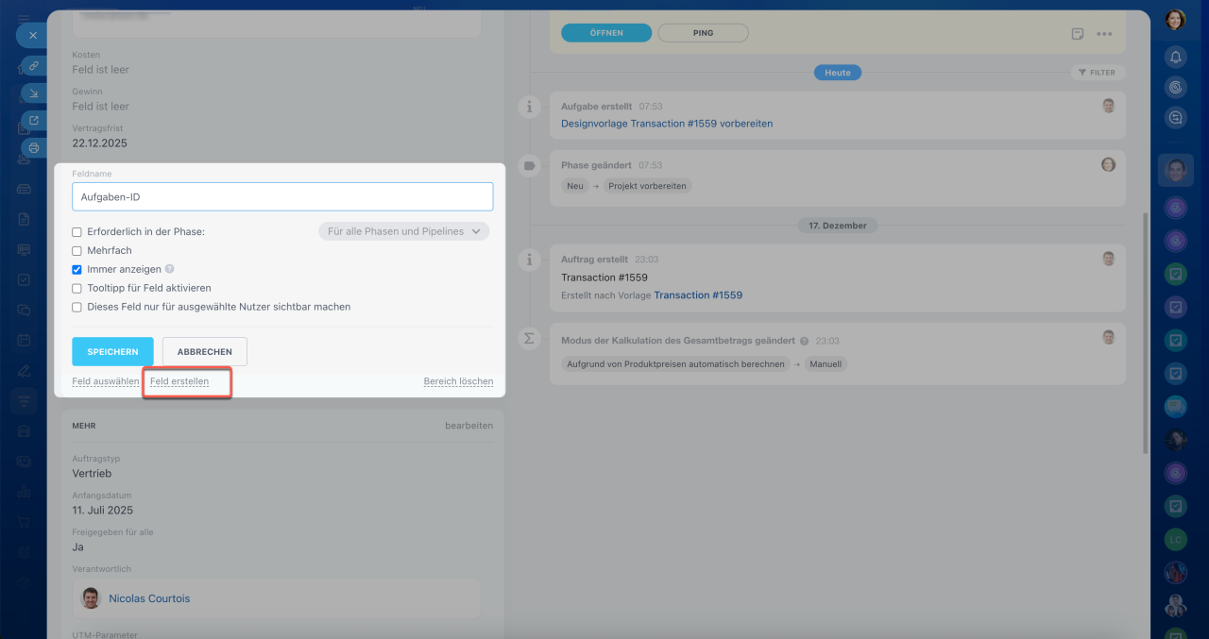Viewport: 1209px width, 639px height.
Task: Click into the Feldname input field
Action: [282, 196]
